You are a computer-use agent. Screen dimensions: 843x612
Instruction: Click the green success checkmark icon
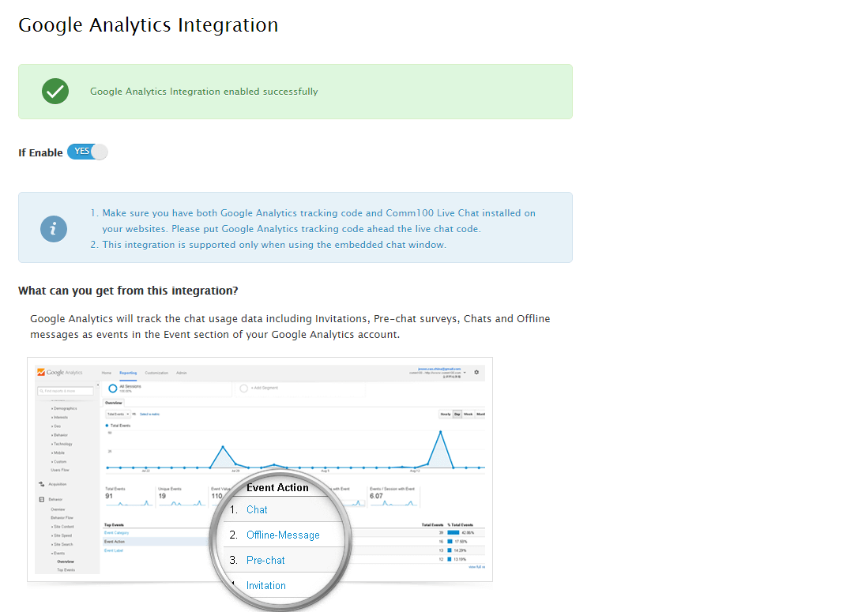point(55,92)
